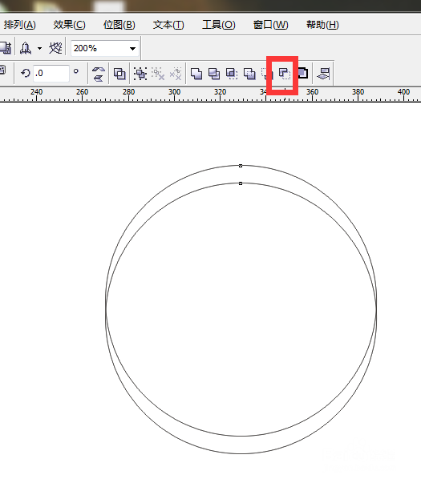Click the Trim shaping icon
The width and height of the screenshot is (421, 483).
214,74
